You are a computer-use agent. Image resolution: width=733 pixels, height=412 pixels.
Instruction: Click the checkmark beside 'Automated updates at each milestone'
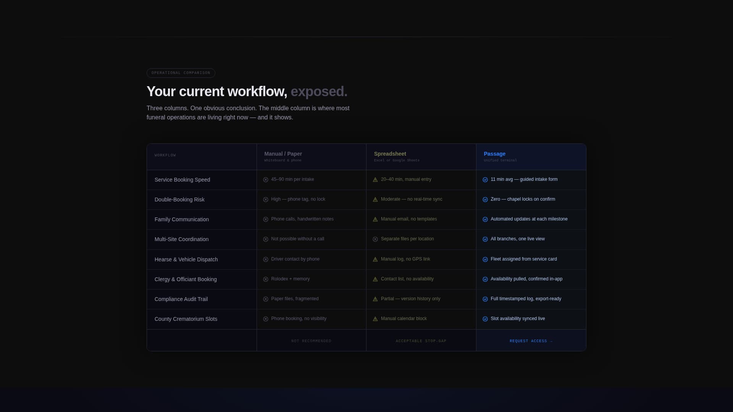click(x=485, y=219)
